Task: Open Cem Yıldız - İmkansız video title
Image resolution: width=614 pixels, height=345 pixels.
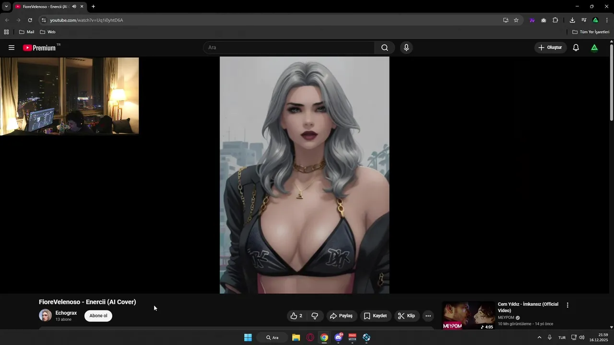Action: click(x=528, y=307)
